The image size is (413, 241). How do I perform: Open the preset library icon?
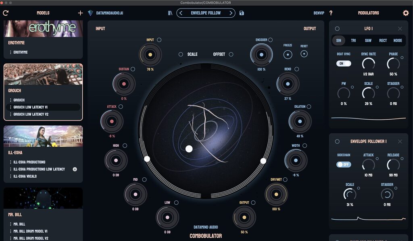(x=170, y=13)
